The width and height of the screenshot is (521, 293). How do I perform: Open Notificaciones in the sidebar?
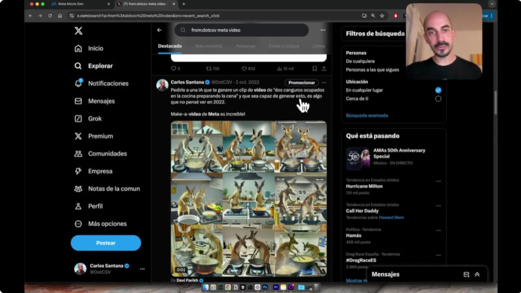(101, 83)
